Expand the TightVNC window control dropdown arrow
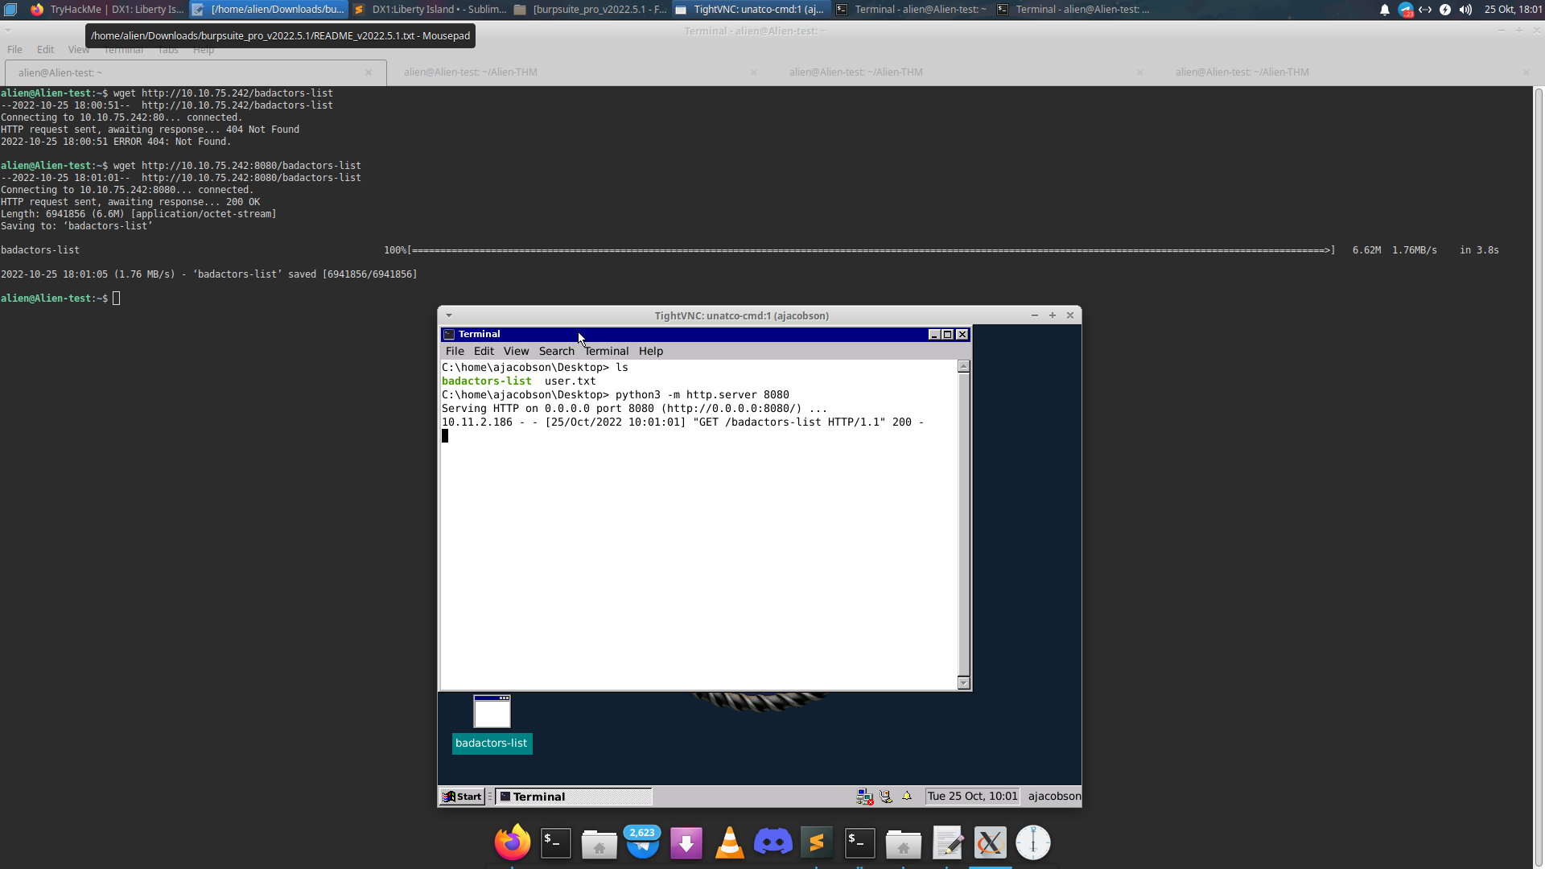Viewport: 1545px width, 869px height. point(448,315)
